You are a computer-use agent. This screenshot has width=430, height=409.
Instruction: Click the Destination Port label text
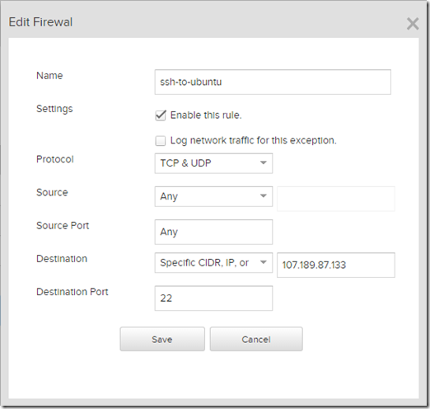(72, 292)
